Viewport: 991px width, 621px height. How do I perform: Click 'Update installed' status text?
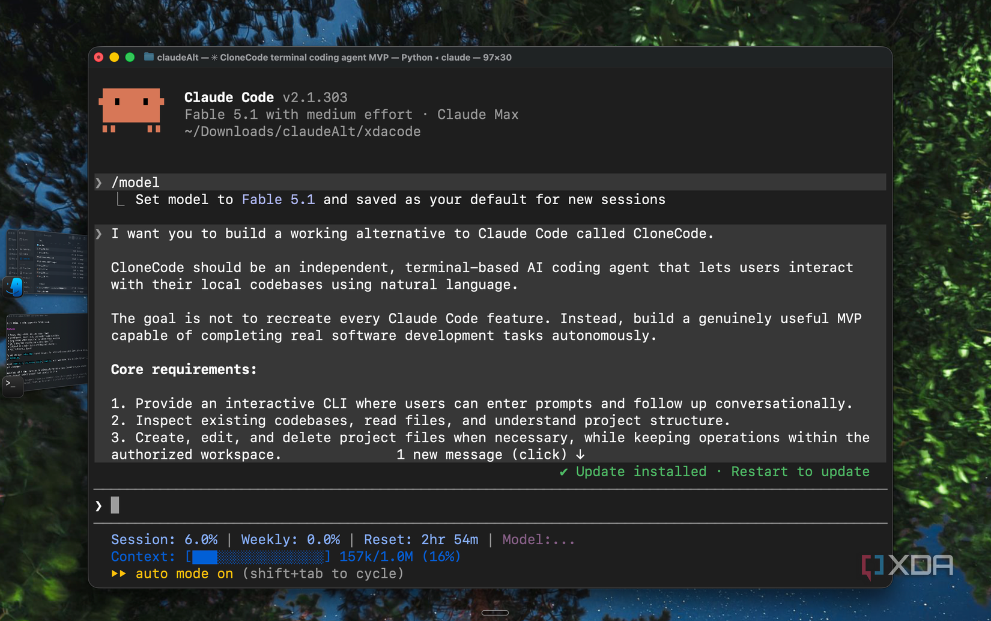click(641, 471)
